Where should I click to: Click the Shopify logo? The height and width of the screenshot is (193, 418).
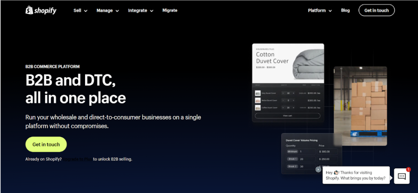[x=41, y=10]
